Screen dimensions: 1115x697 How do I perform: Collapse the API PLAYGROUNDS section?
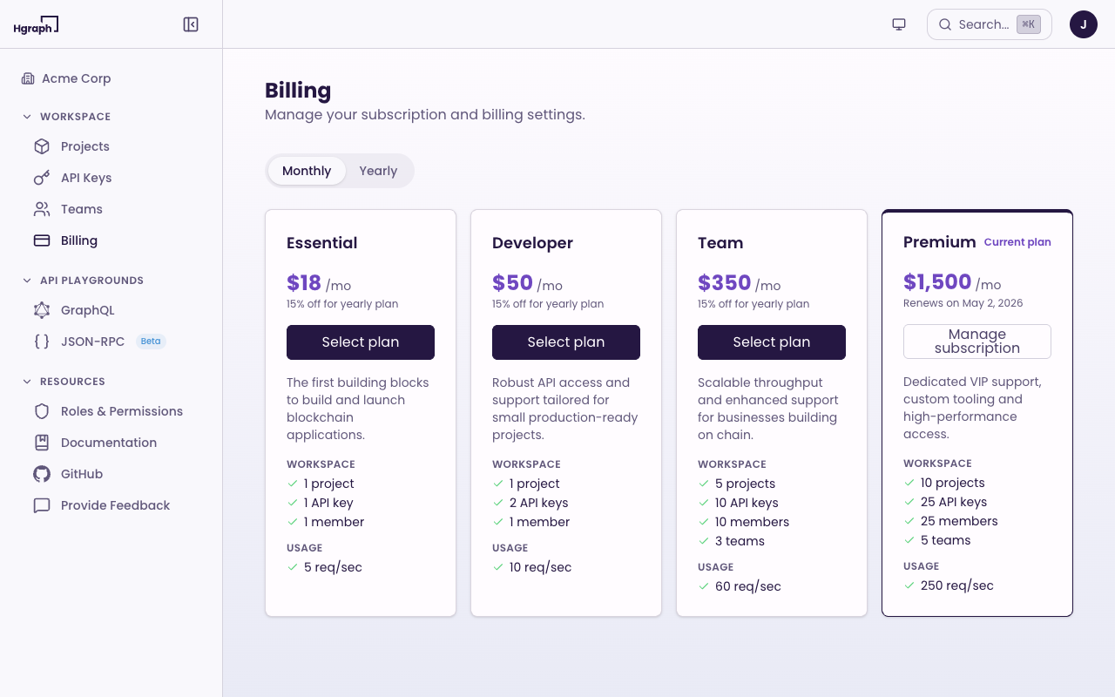(x=26, y=280)
